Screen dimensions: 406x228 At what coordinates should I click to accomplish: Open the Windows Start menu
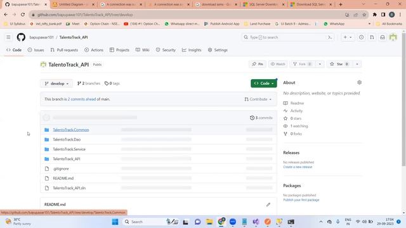[115, 222]
